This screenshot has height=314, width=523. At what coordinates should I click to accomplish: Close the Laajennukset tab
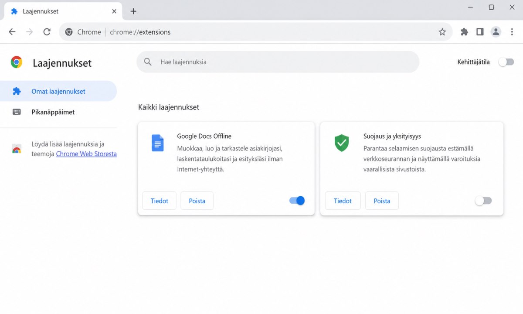(114, 11)
